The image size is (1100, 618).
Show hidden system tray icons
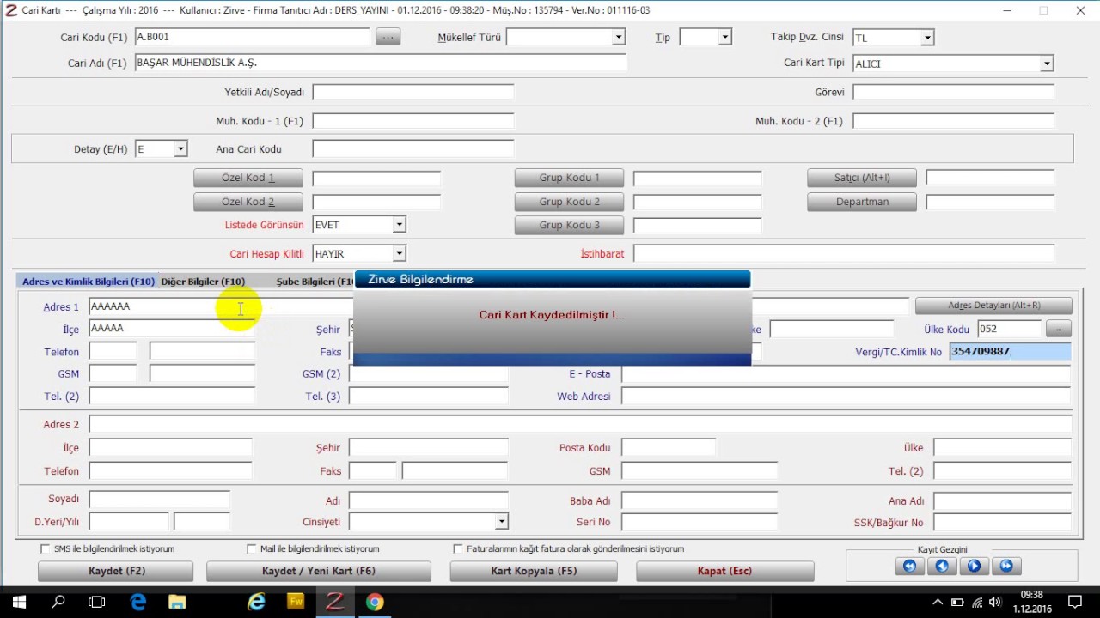pos(938,602)
